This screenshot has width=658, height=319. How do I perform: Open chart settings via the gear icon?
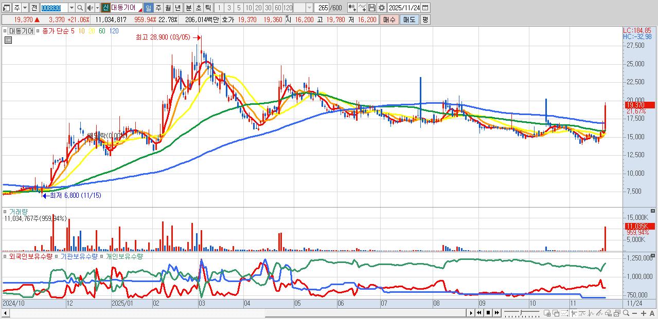coord(382,8)
